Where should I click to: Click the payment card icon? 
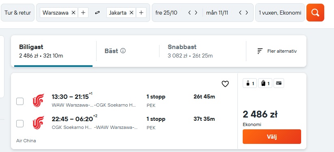tap(279, 83)
